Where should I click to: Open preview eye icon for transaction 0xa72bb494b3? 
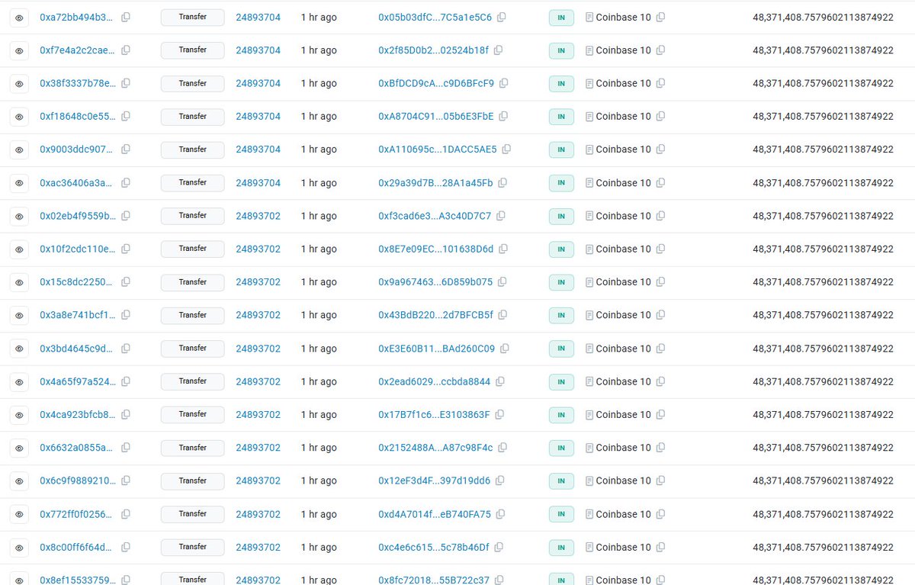pyautogui.click(x=20, y=17)
